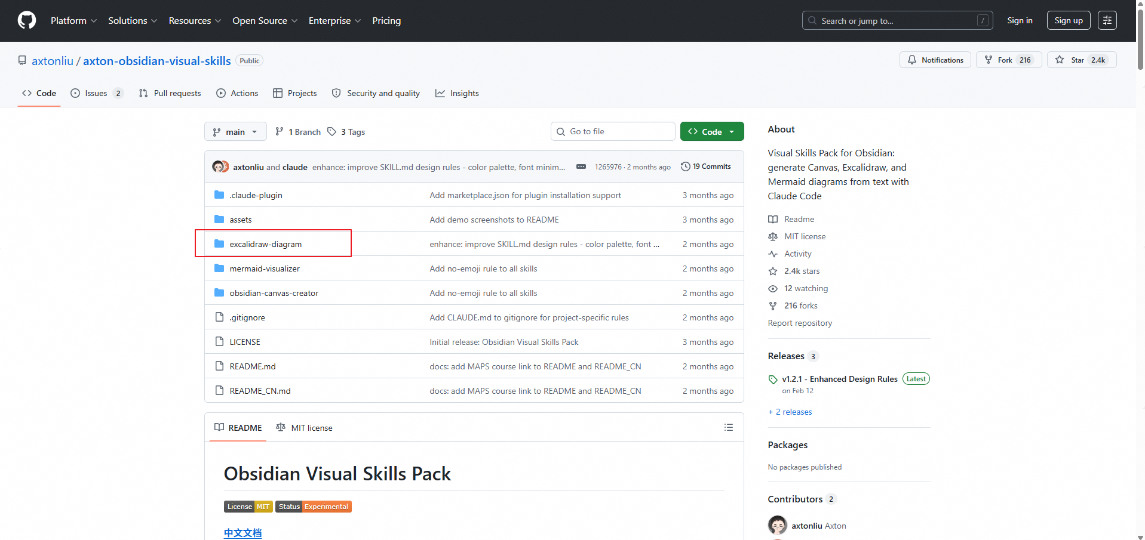
Task: View 216 forks in About
Action: (x=793, y=306)
